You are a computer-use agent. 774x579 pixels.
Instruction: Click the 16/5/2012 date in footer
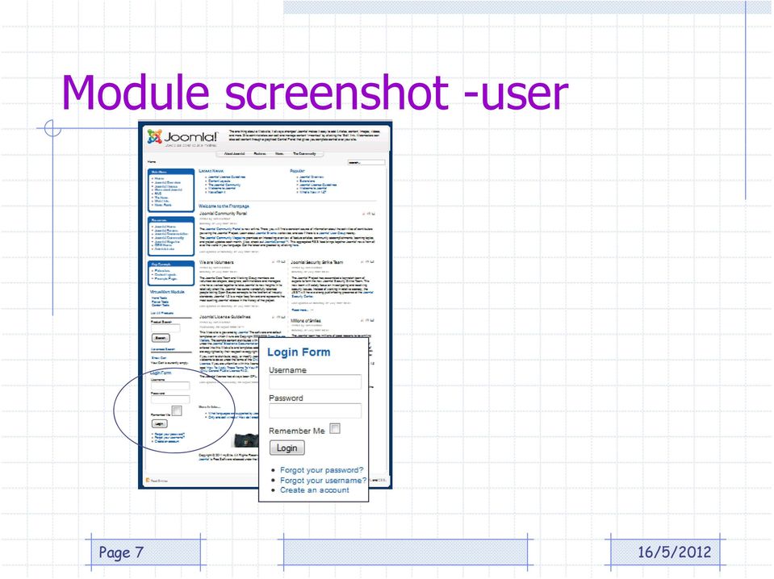tap(674, 552)
